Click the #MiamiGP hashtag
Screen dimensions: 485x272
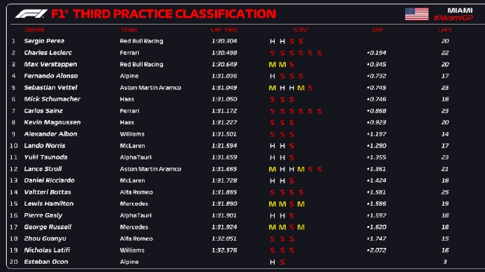pos(453,18)
